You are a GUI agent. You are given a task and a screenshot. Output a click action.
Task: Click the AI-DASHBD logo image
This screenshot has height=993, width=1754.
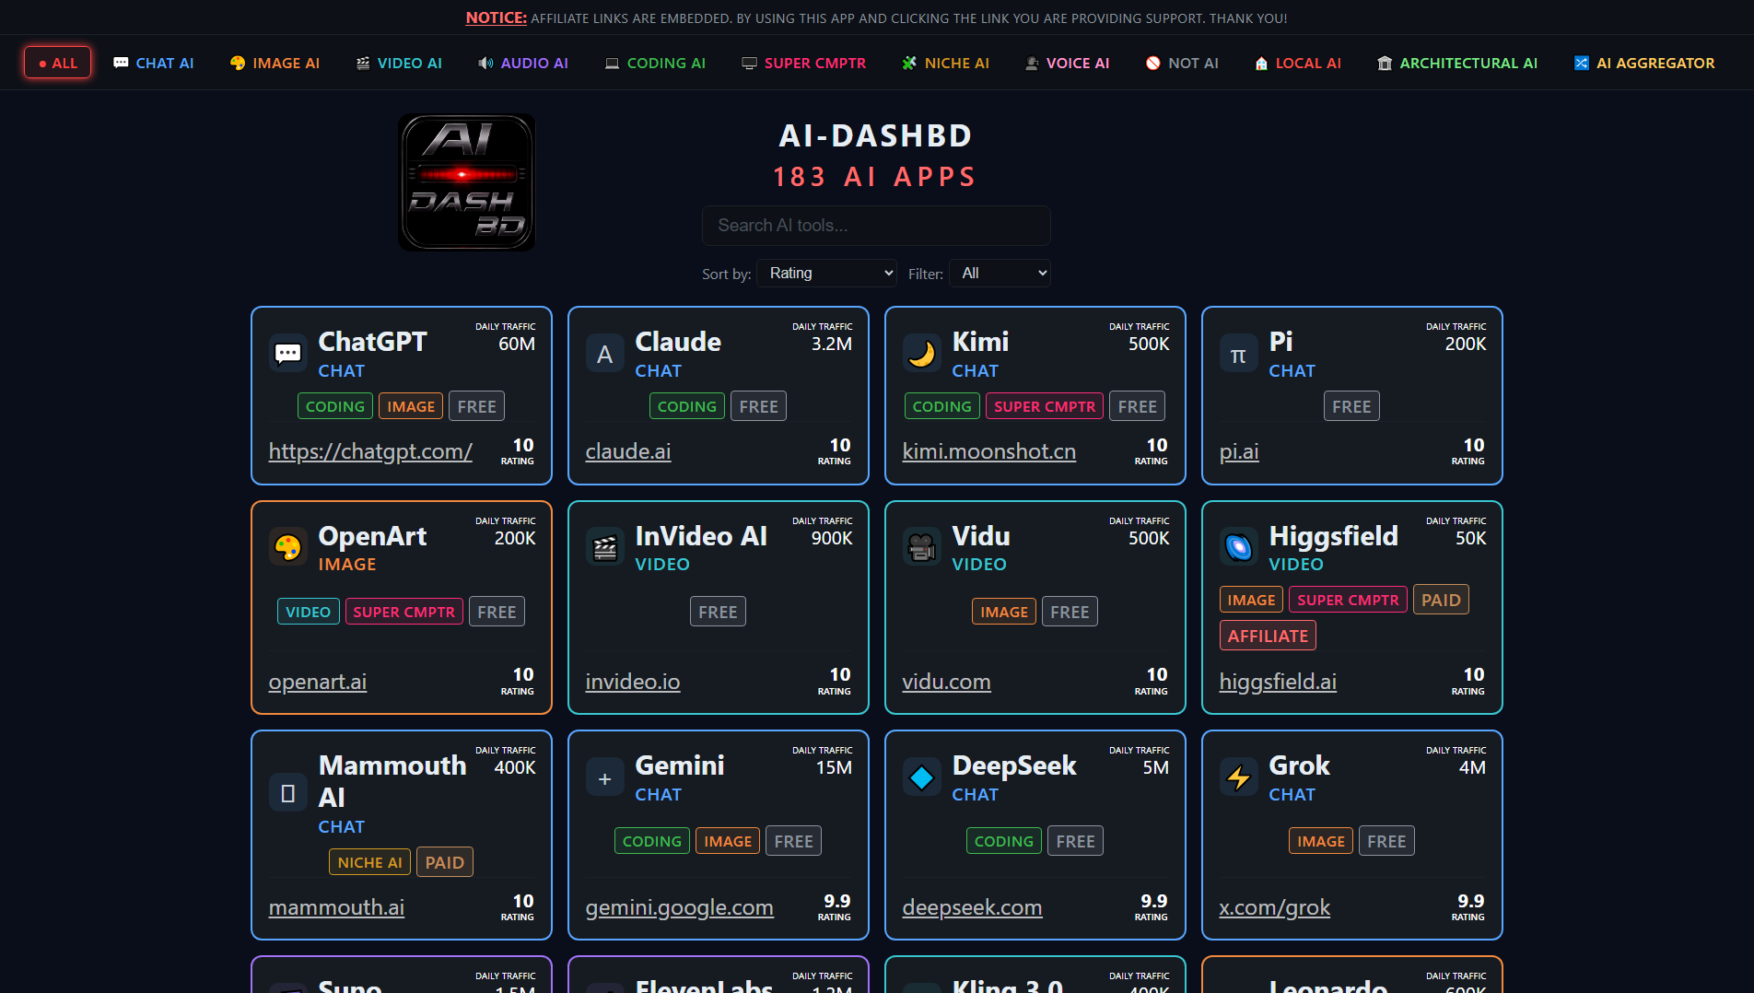(x=466, y=182)
